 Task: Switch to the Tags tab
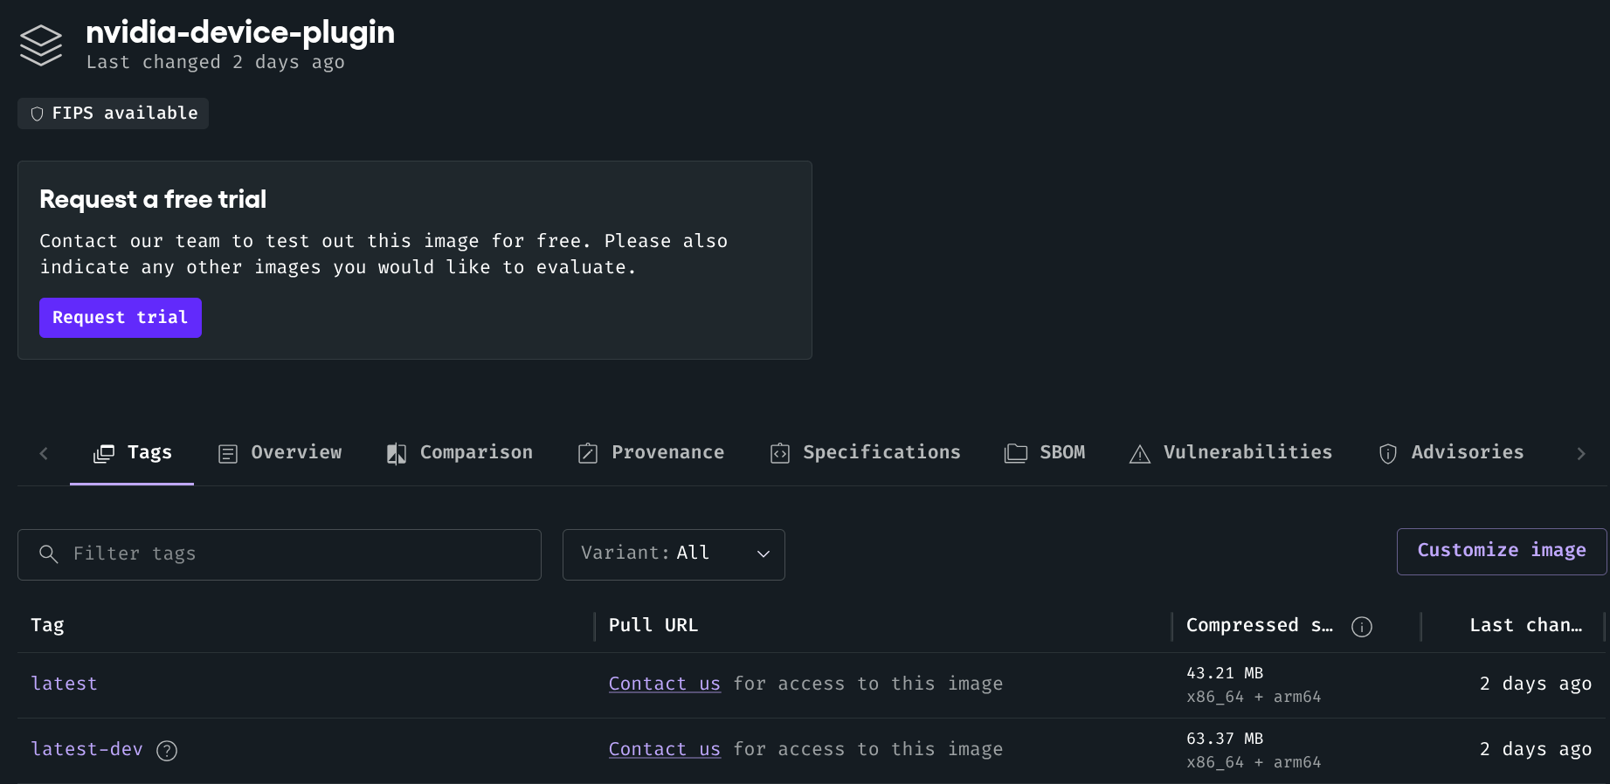[132, 453]
